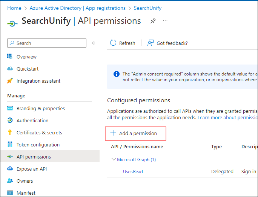The width and height of the screenshot is (258, 197).
Task: Open the Authentication menu item
Action: pos(32,120)
